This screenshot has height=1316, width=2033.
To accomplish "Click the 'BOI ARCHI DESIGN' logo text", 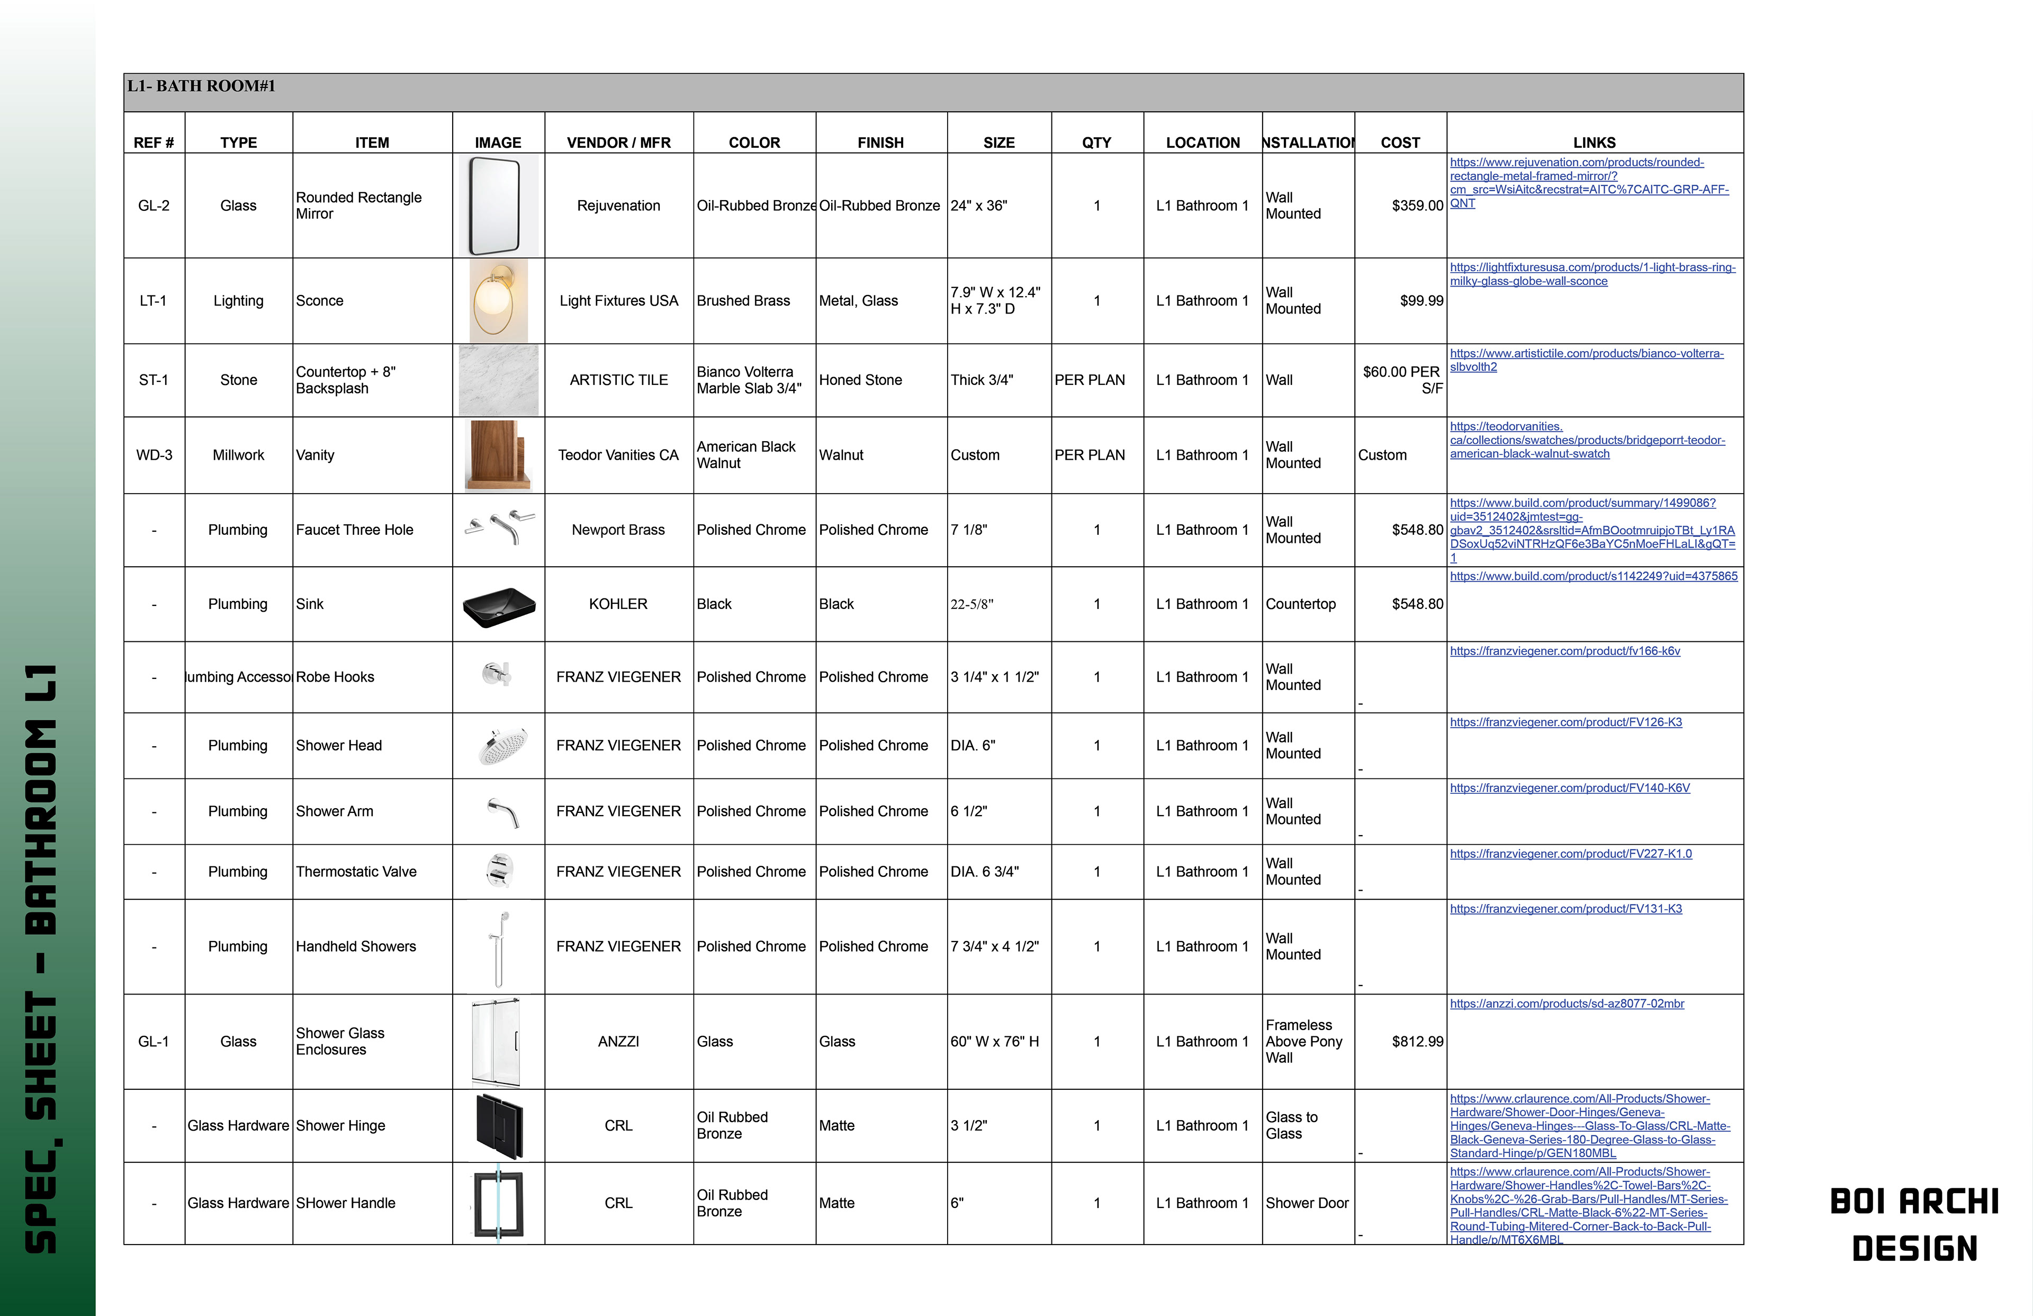I will [x=1914, y=1225].
